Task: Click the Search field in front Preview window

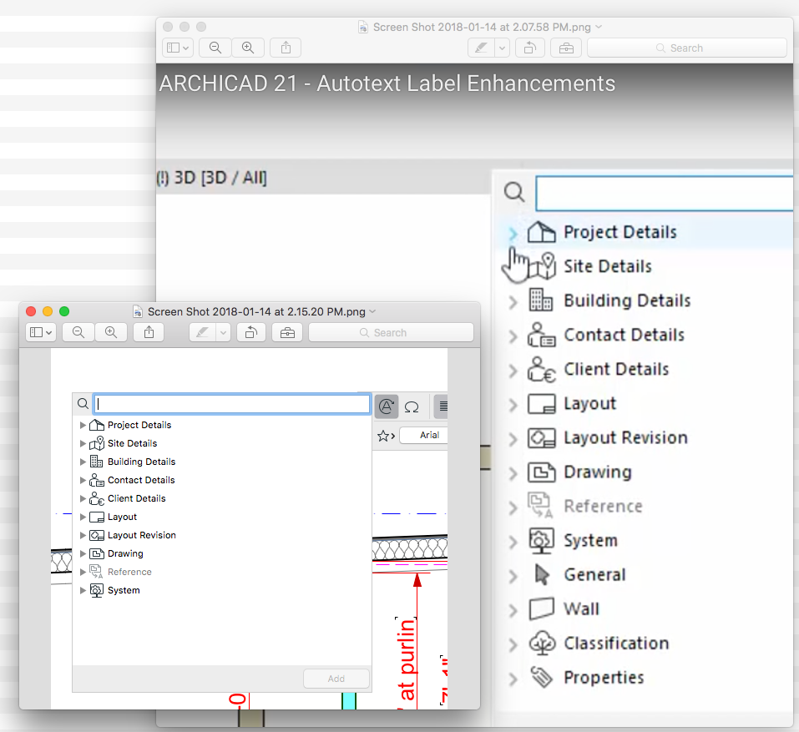Action: pyautogui.click(x=391, y=333)
